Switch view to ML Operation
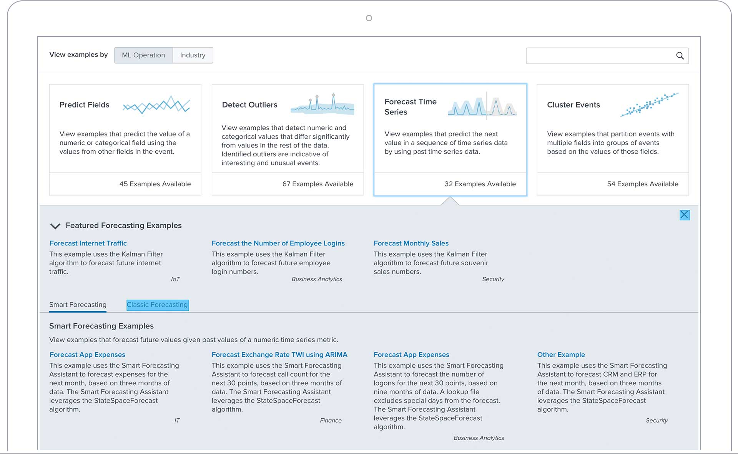Viewport: 738px width, 454px height. click(143, 55)
